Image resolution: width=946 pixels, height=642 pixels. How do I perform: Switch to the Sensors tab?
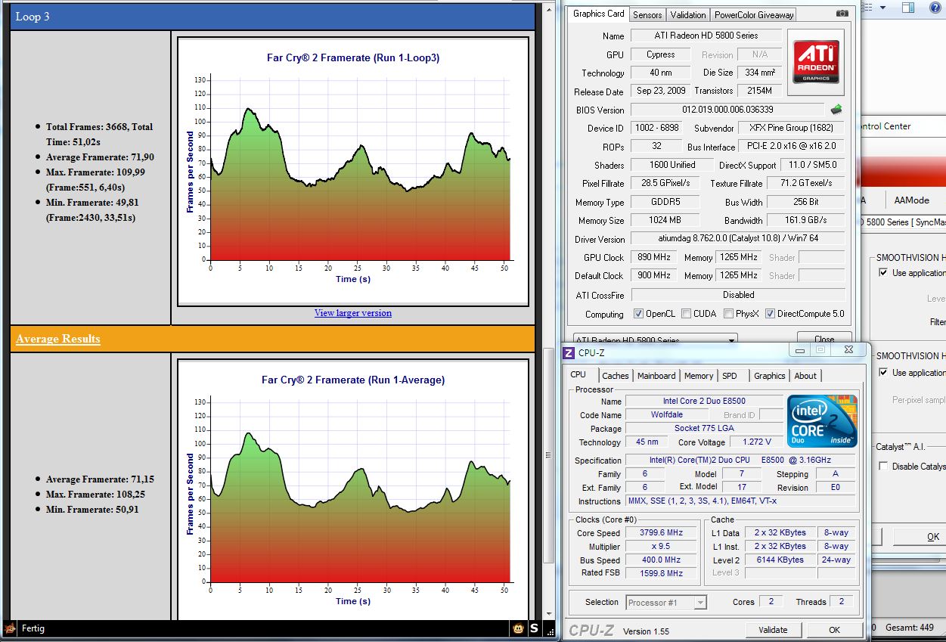point(647,14)
